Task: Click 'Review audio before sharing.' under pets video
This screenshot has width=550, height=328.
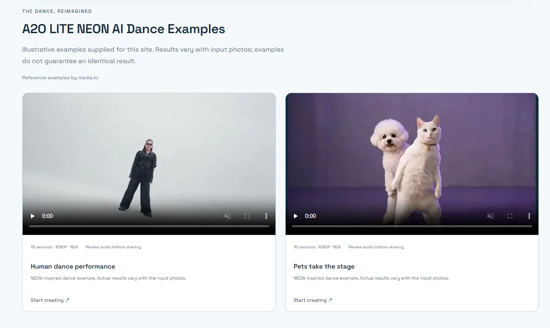Action: click(x=377, y=247)
